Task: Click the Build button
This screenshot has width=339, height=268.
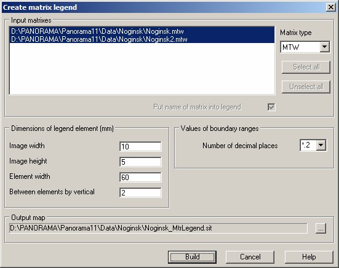Action: [x=192, y=257]
